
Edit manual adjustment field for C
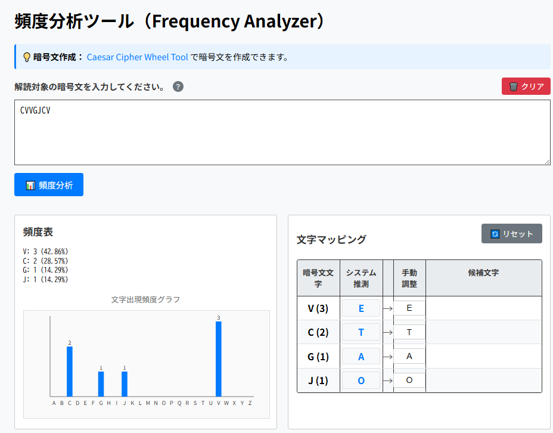409,332
